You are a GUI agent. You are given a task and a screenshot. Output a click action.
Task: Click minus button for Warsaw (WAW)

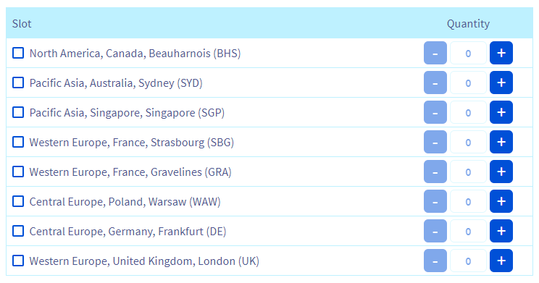(435, 201)
